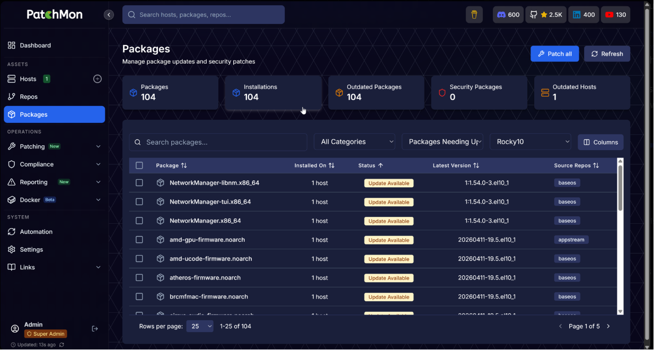Open Settings in the sidebar
Image resolution: width=654 pixels, height=350 pixels.
tap(54, 250)
